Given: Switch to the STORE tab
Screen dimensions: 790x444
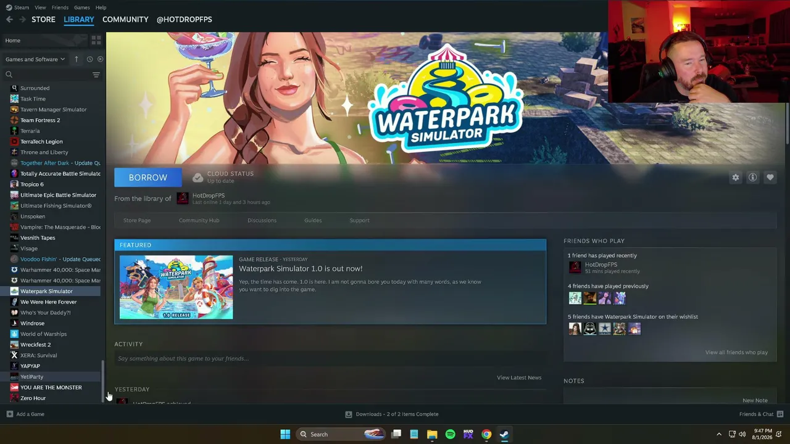Looking at the screenshot, I should [43, 20].
